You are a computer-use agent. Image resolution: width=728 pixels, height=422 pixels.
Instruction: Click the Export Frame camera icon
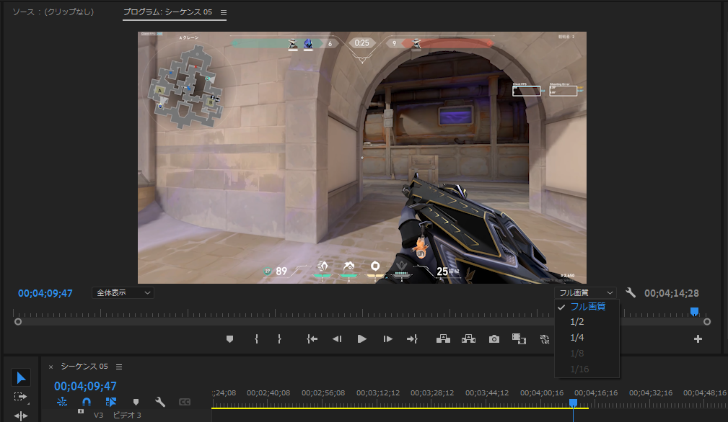click(x=494, y=339)
